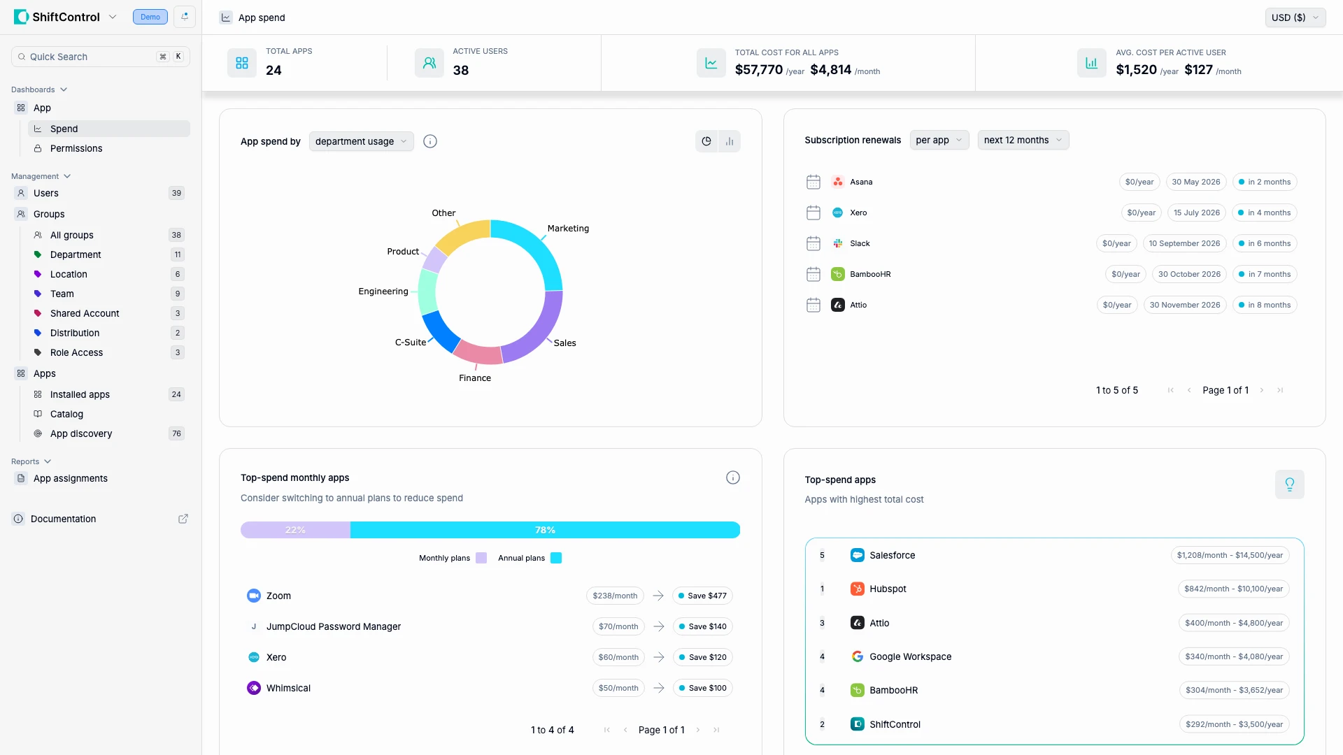The image size is (1343, 755).
Task: Open the info tooltip beside department usage
Action: point(429,141)
